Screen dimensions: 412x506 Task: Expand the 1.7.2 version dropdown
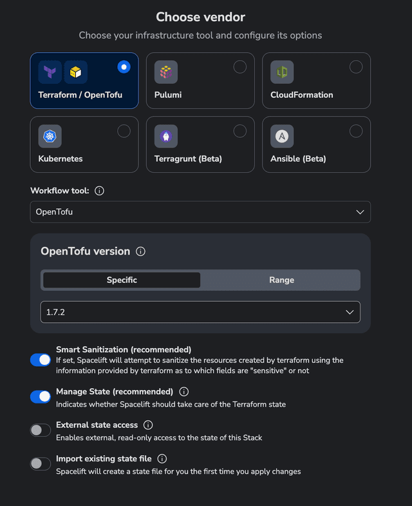point(200,312)
